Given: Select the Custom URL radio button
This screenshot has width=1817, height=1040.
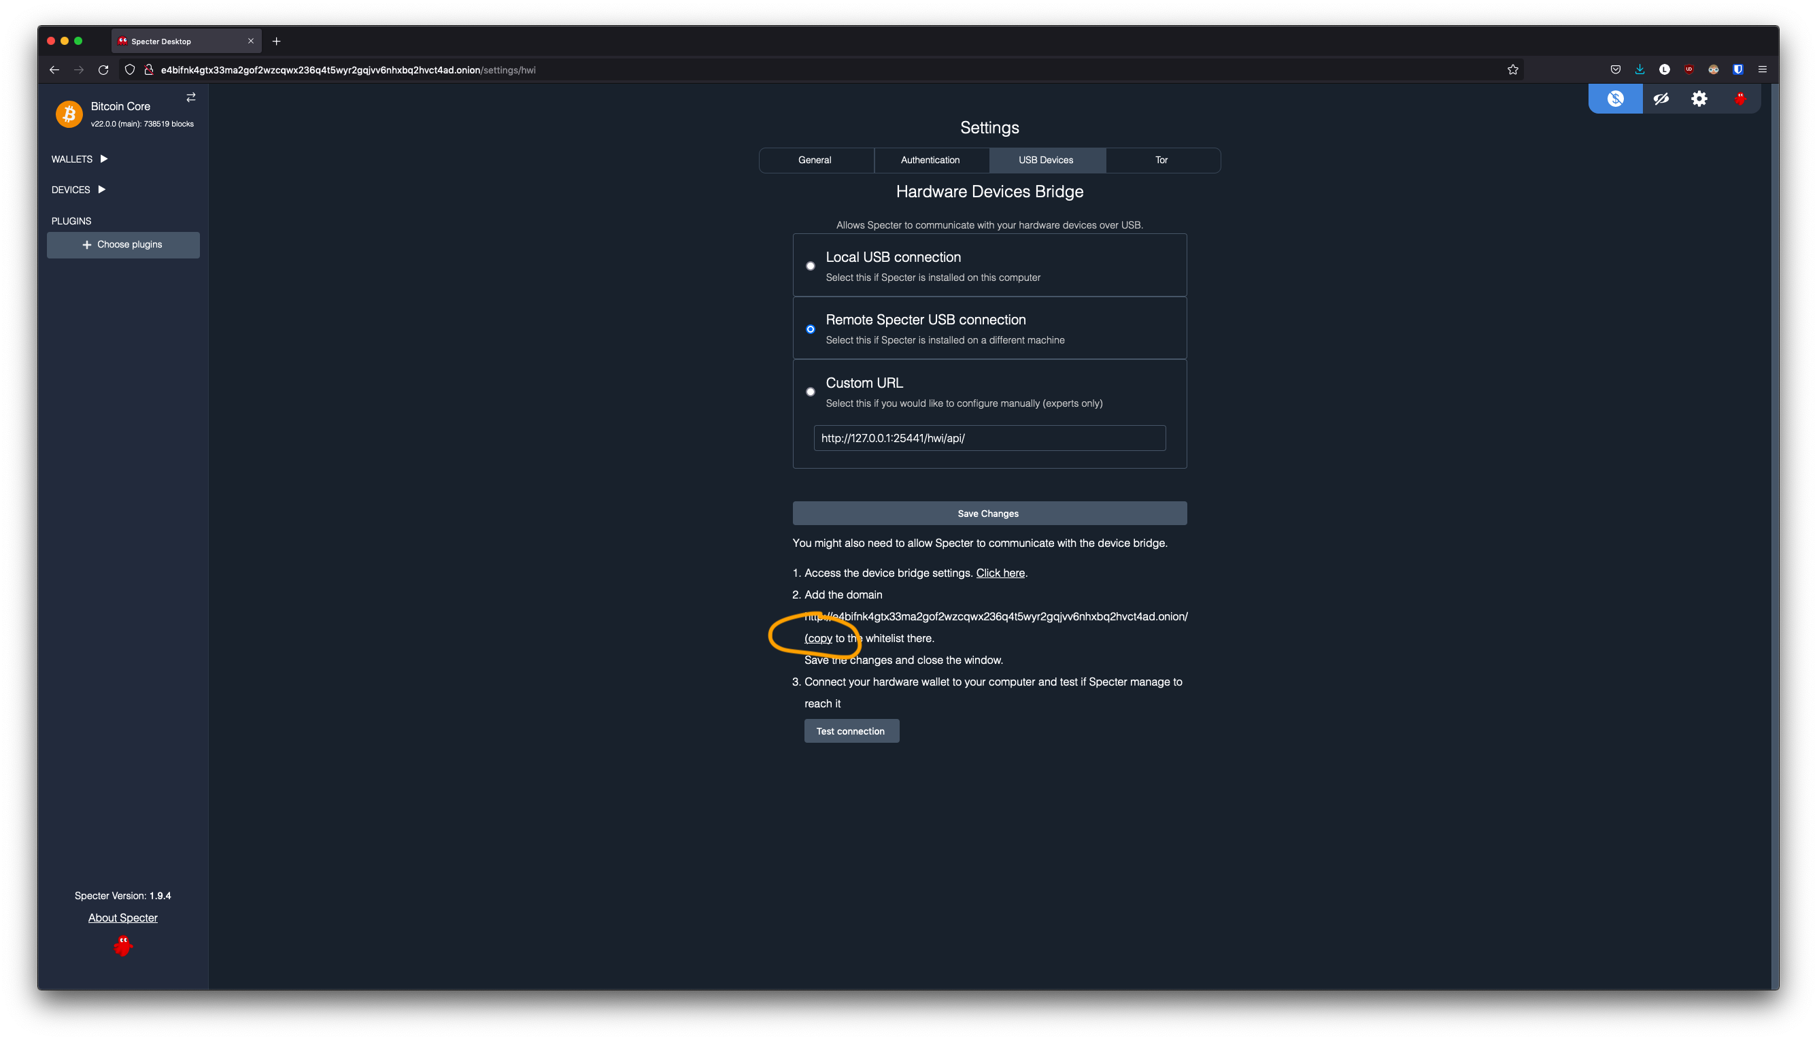Looking at the screenshot, I should click(x=811, y=391).
